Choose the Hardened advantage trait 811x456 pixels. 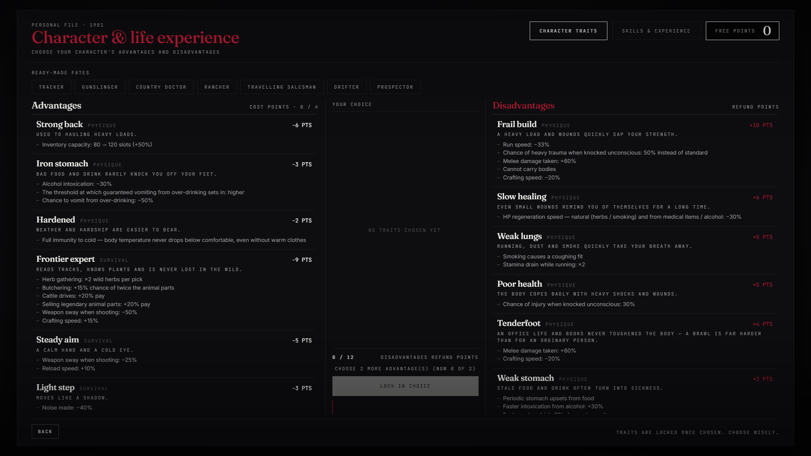tap(173, 230)
